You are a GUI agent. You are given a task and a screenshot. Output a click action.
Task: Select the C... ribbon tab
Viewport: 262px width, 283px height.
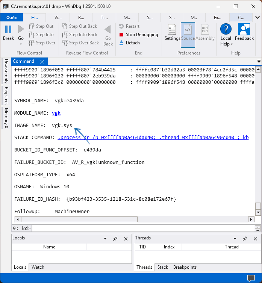click(241, 18)
